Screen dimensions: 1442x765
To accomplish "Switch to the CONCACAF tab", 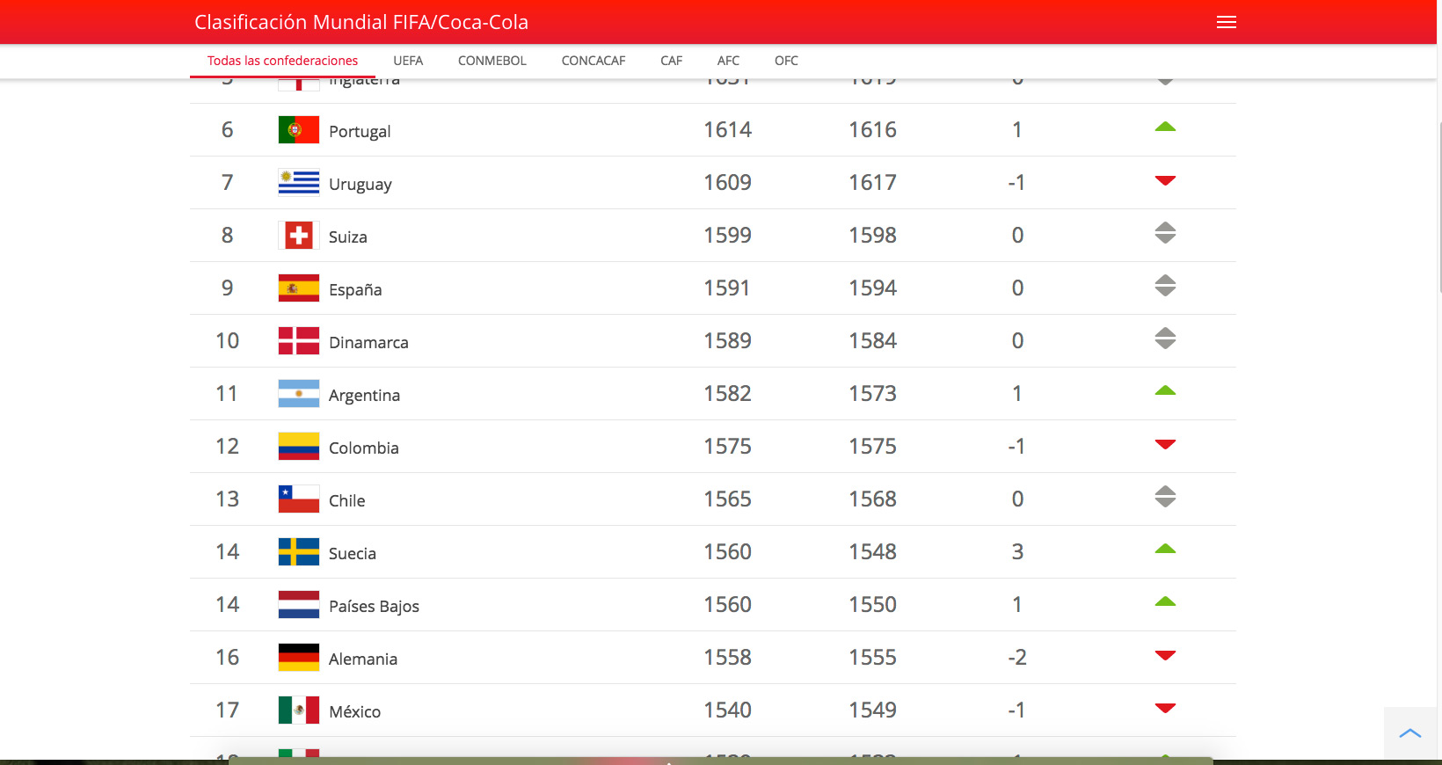I will (594, 61).
